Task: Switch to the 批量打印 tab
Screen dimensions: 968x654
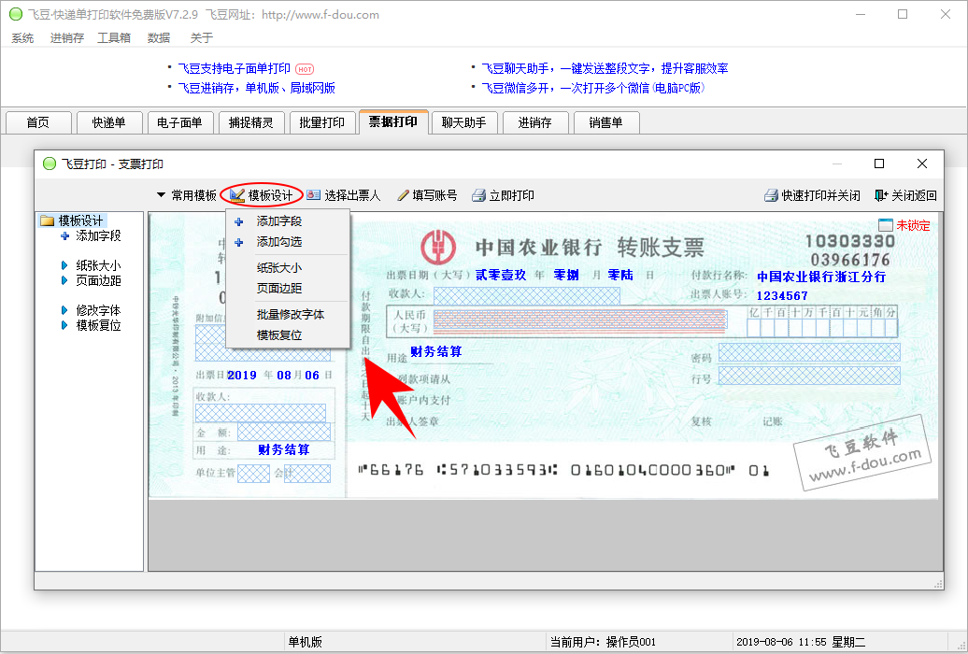Action: coord(322,122)
